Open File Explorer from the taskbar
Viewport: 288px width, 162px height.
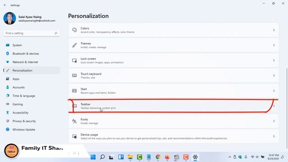point(130,157)
